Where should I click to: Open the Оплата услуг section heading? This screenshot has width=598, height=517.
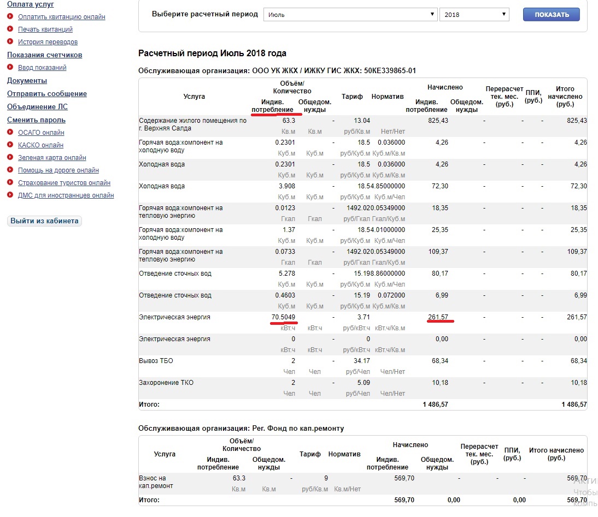point(31,4)
